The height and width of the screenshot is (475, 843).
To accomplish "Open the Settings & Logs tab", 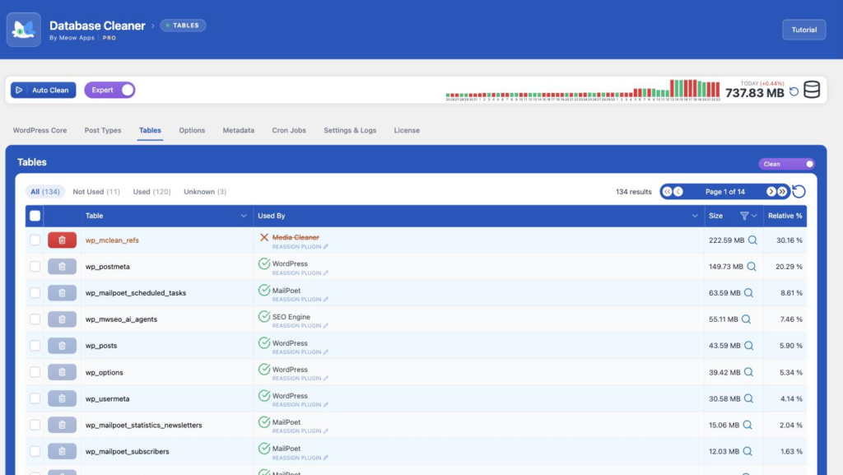I will 350,130.
